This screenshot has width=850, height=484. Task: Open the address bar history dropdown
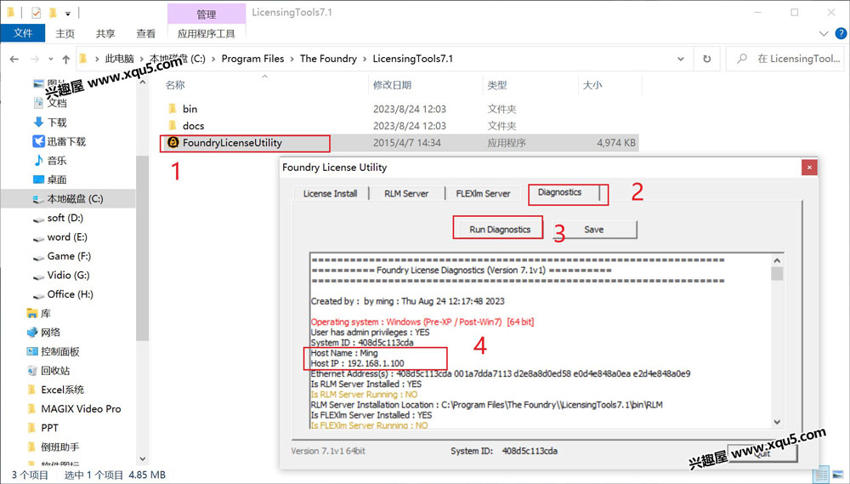click(681, 59)
